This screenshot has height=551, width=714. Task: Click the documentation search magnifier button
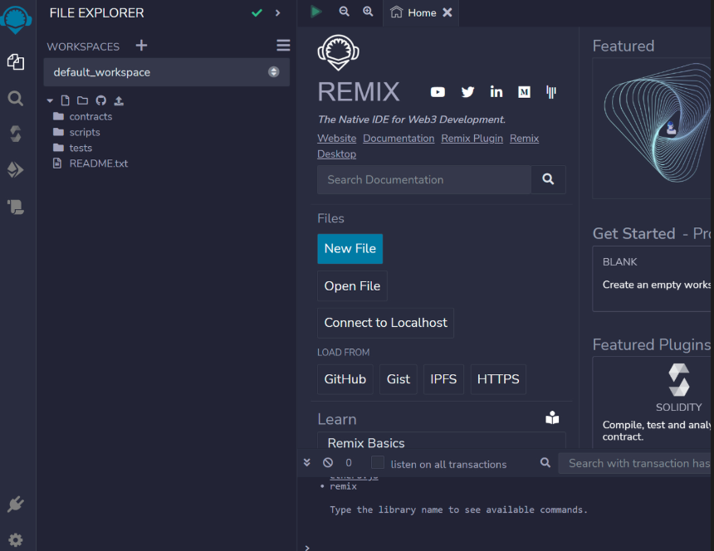click(548, 180)
